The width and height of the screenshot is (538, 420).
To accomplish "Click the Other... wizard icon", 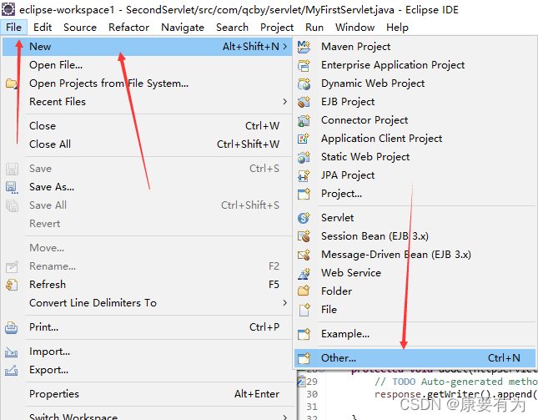I will 304,358.
